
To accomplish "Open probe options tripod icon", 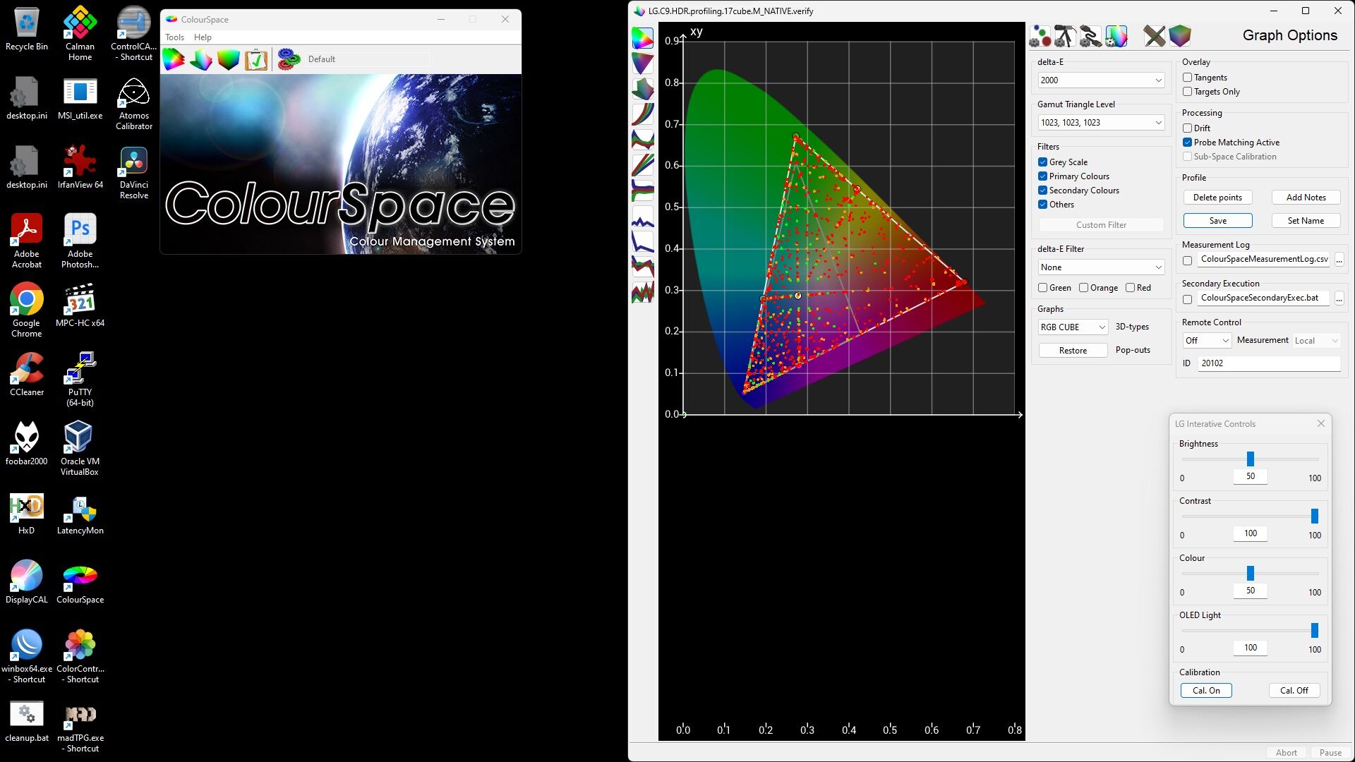I will [1066, 36].
